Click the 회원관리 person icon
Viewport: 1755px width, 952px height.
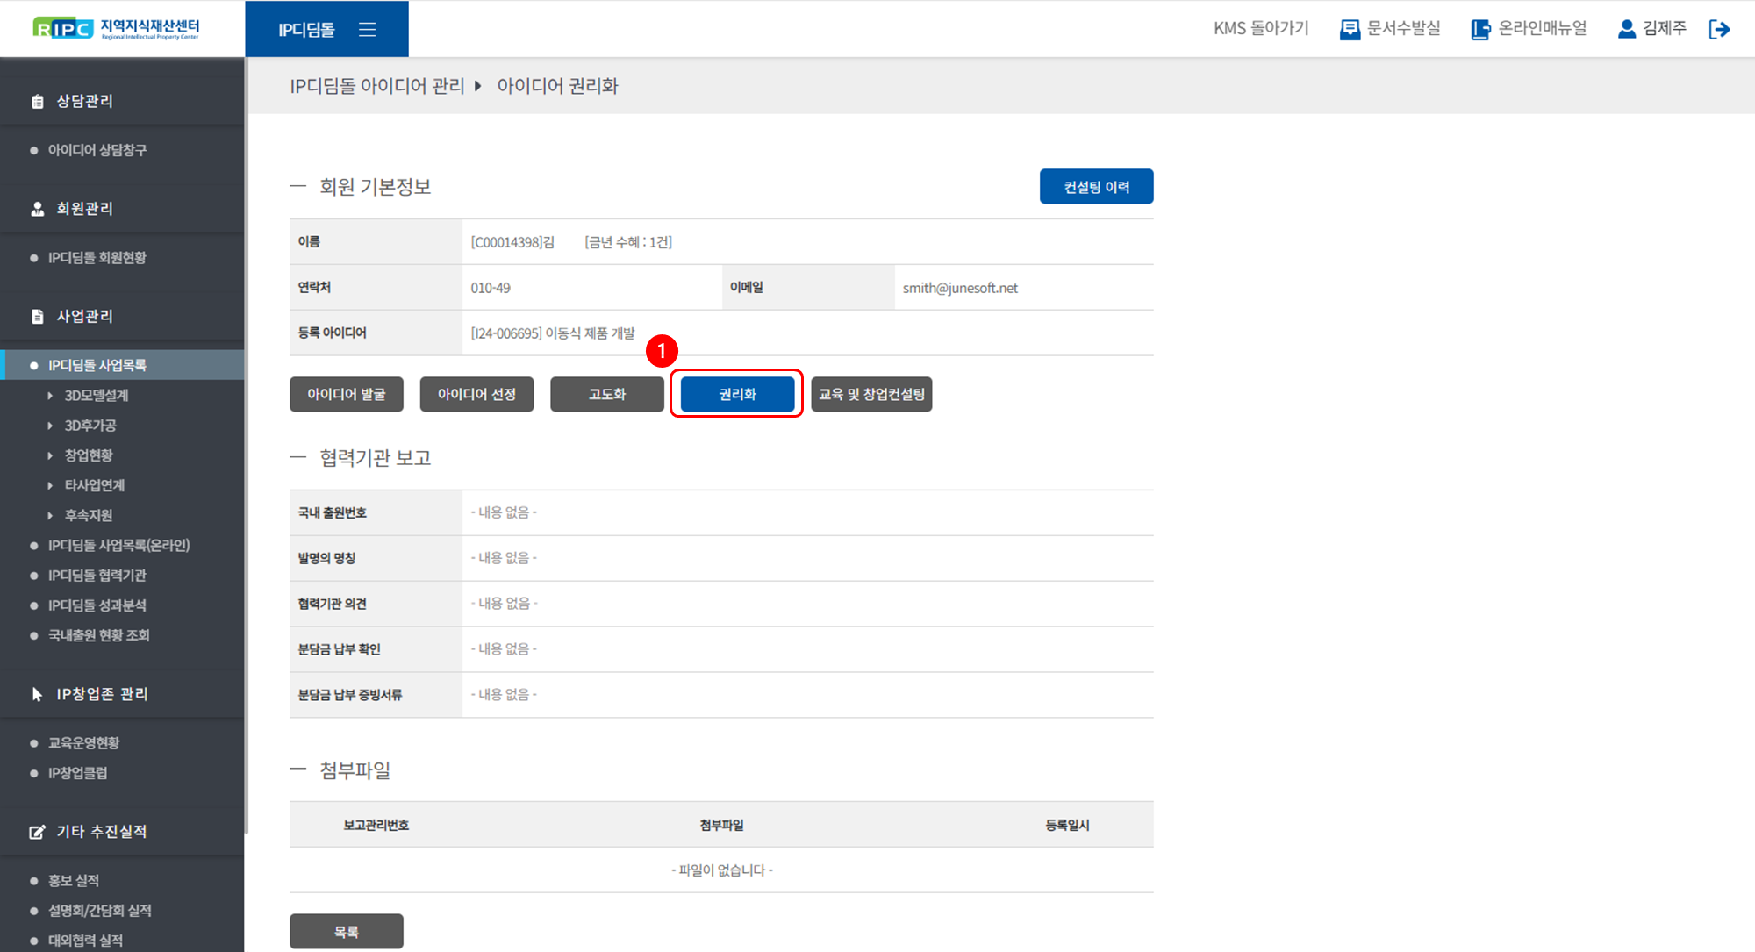pyautogui.click(x=37, y=209)
